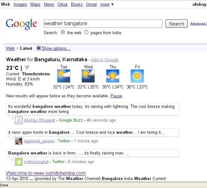Viewport: 207px width, 188px height.
Task: Open the Images tab
Action: point(20,4)
